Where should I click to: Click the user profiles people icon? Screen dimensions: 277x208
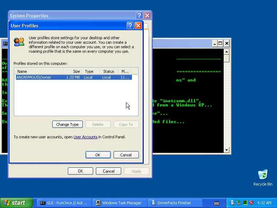pyautogui.click(x=19, y=42)
